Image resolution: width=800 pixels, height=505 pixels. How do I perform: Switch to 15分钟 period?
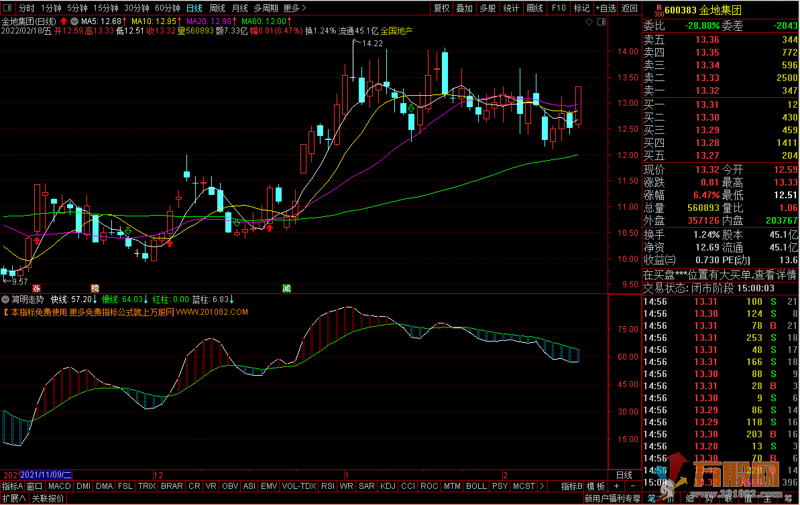[105, 8]
